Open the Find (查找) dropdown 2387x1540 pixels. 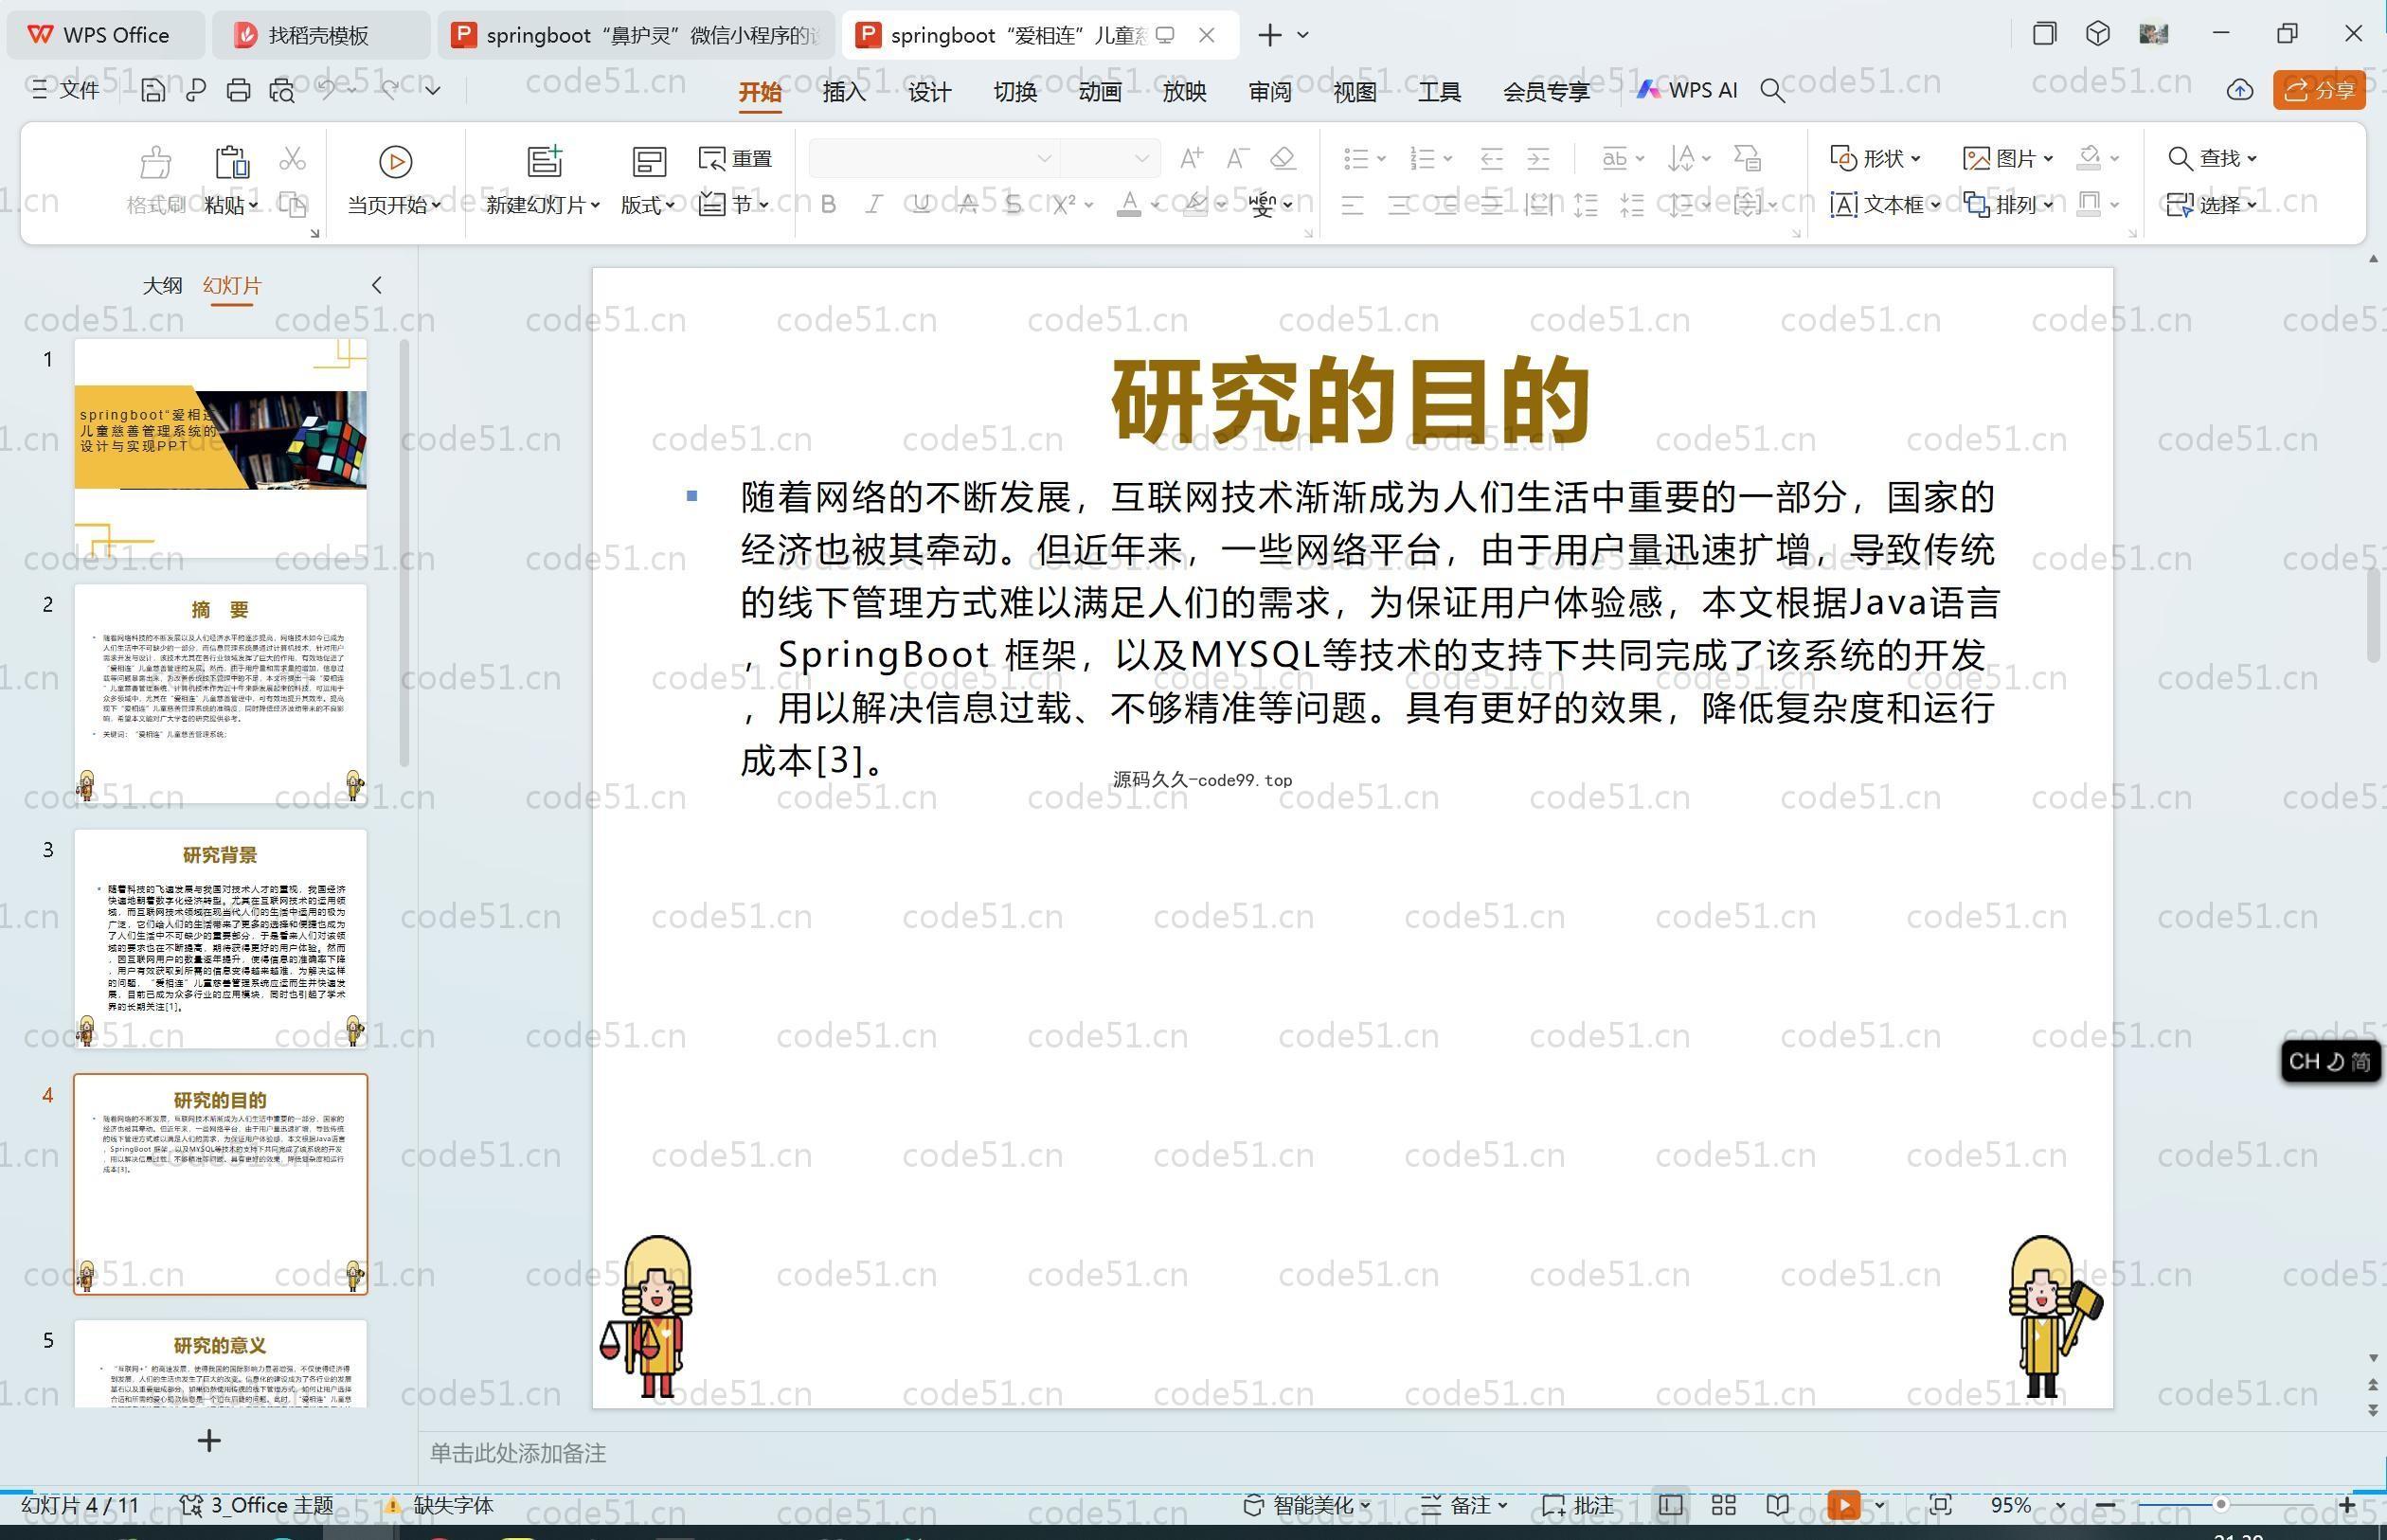pos(2212,158)
